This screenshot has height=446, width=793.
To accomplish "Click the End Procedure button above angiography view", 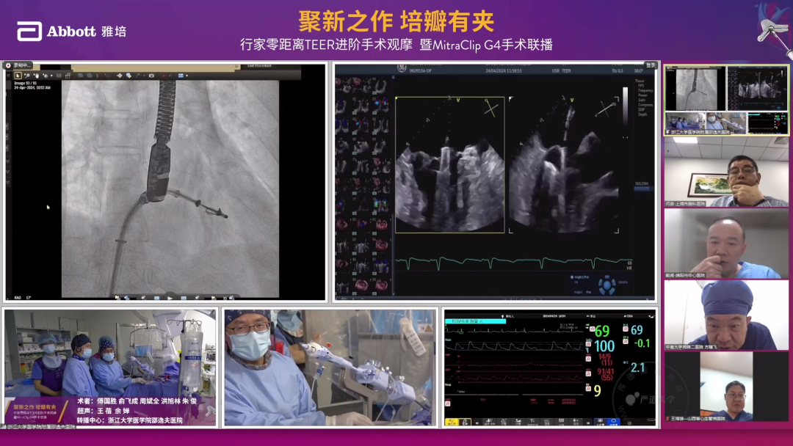I will tap(259, 66).
